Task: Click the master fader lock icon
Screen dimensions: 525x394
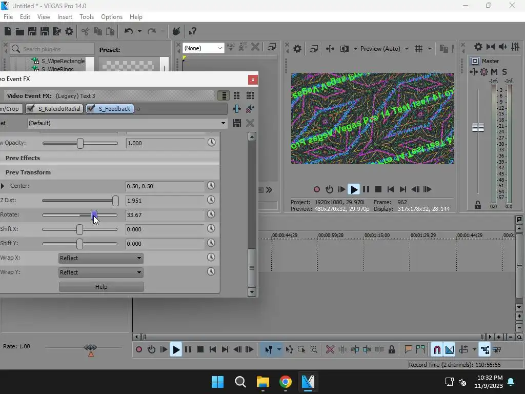Action: (478, 205)
